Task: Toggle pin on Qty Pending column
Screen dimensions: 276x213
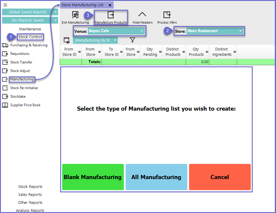Action: (x=160, y=52)
